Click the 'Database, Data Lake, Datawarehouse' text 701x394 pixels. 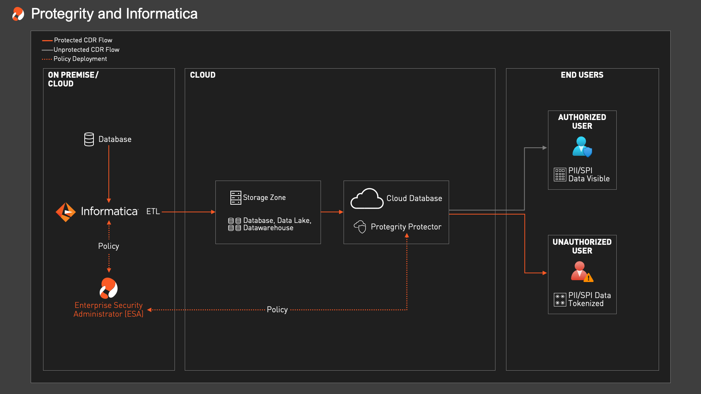[277, 224]
